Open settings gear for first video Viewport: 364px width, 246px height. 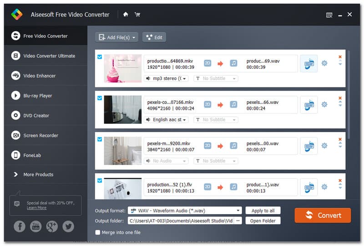(x=324, y=63)
